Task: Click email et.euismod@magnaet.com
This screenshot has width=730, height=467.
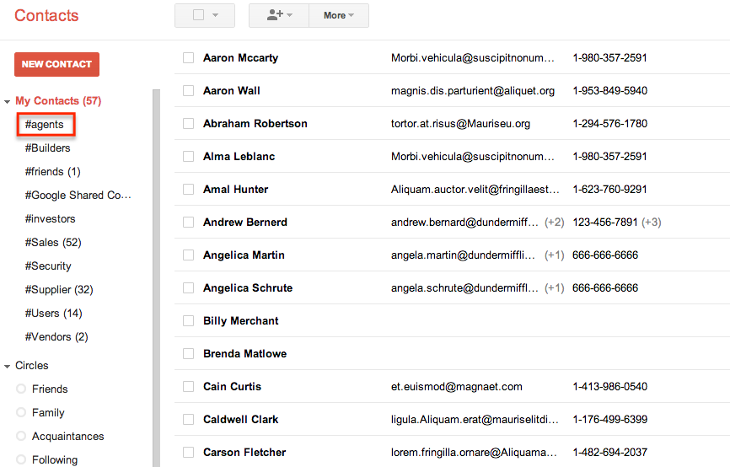Action: click(456, 386)
